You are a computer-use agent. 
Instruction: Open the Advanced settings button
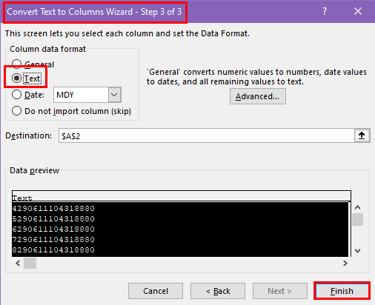point(258,96)
